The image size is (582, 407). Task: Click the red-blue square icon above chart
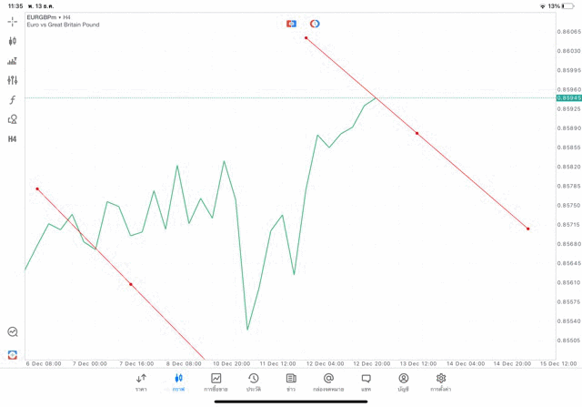(x=291, y=23)
